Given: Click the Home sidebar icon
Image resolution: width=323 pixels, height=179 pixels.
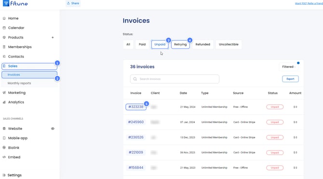Looking at the screenshot, I should [x=4, y=18].
